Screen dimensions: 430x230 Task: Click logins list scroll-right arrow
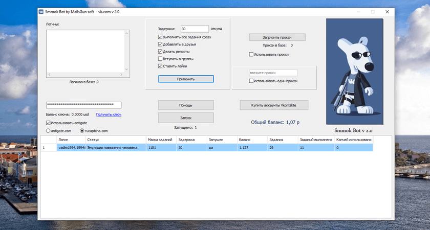coord(121,75)
